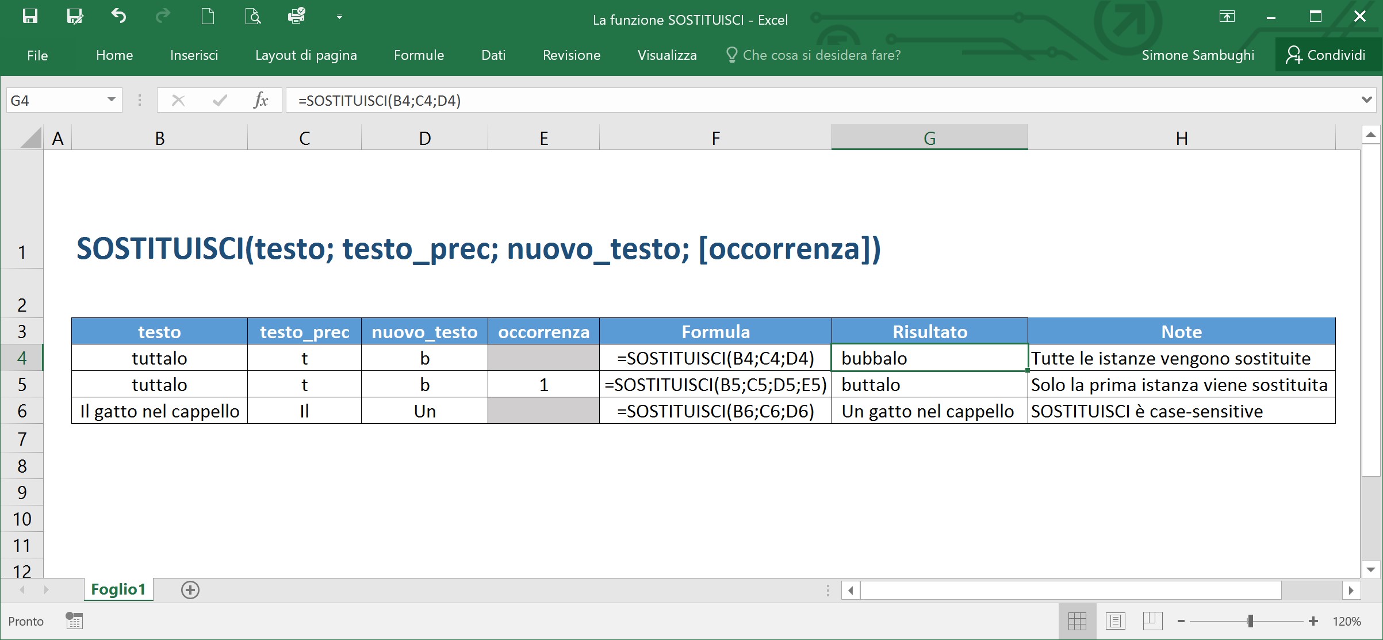Click vertical scrollbar up arrow

[x=1371, y=135]
